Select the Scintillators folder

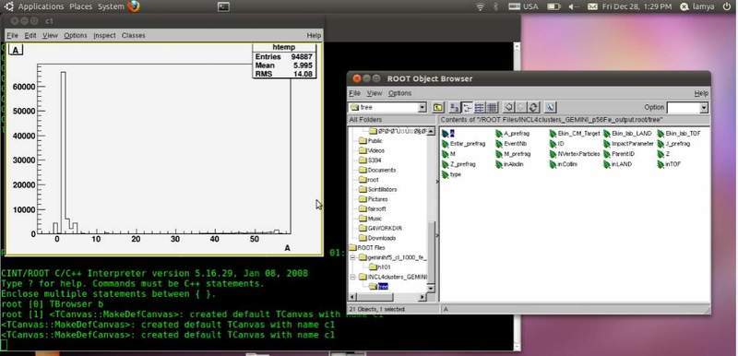click(377, 189)
